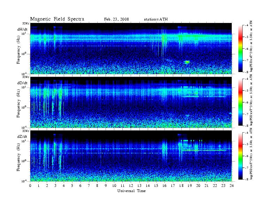Click the x-axis tick label '11'
This screenshot has width=276, height=213.
pyautogui.click(x=123, y=186)
